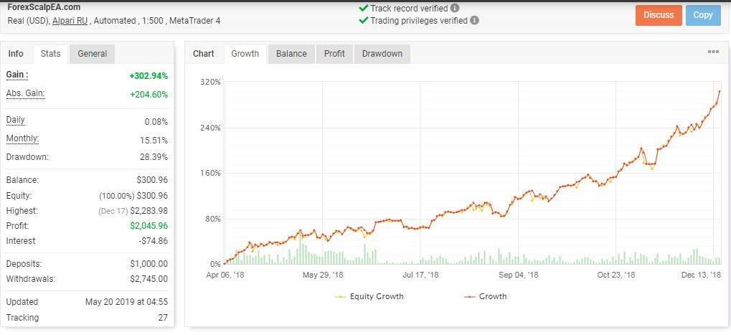The height and width of the screenshot is (335, 731).
Task: Open the General tab
Action: click(92, 54)
